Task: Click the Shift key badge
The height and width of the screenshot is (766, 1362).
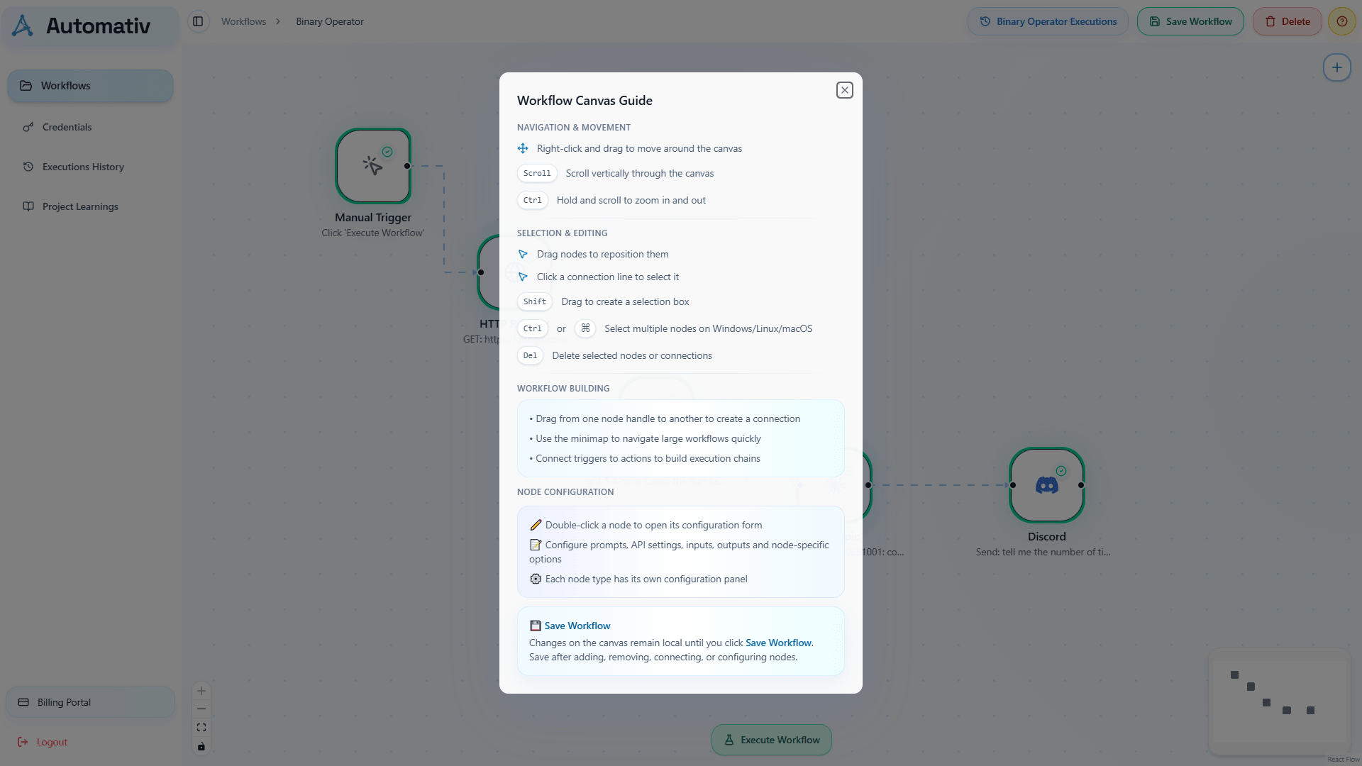Action: 535,301
